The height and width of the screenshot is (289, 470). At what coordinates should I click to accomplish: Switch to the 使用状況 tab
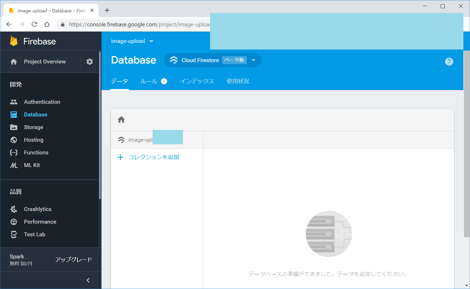(238, 81)
